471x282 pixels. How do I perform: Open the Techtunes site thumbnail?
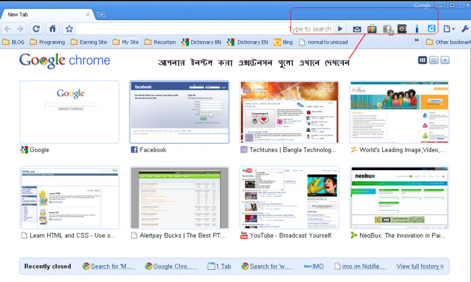click(289, 112)
